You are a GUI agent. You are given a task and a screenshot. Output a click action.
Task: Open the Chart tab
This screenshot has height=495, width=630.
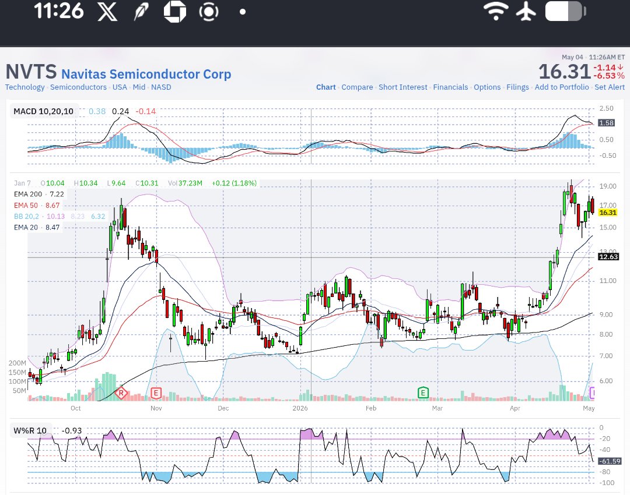pyautogui.click(x=326, y=87)
